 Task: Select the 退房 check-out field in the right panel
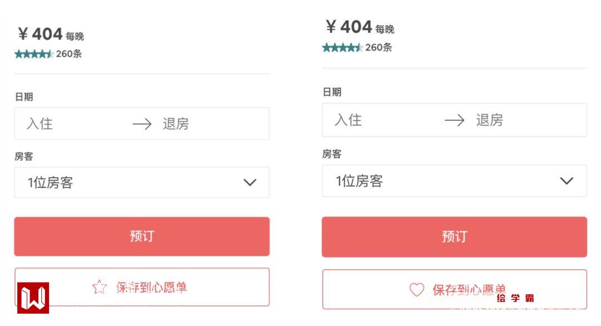point(489,120)
